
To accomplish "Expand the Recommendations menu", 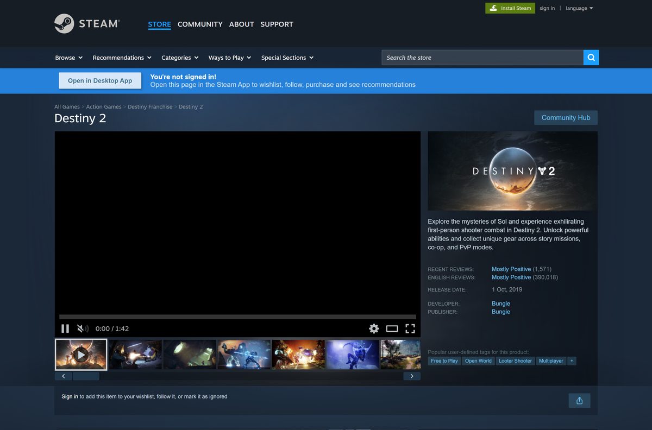I will point(122,58).
